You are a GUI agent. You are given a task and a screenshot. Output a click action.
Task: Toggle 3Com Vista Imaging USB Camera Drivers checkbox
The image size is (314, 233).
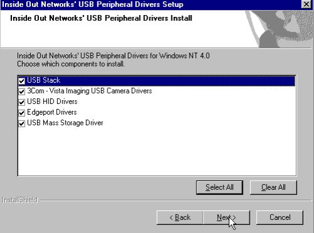22,91
